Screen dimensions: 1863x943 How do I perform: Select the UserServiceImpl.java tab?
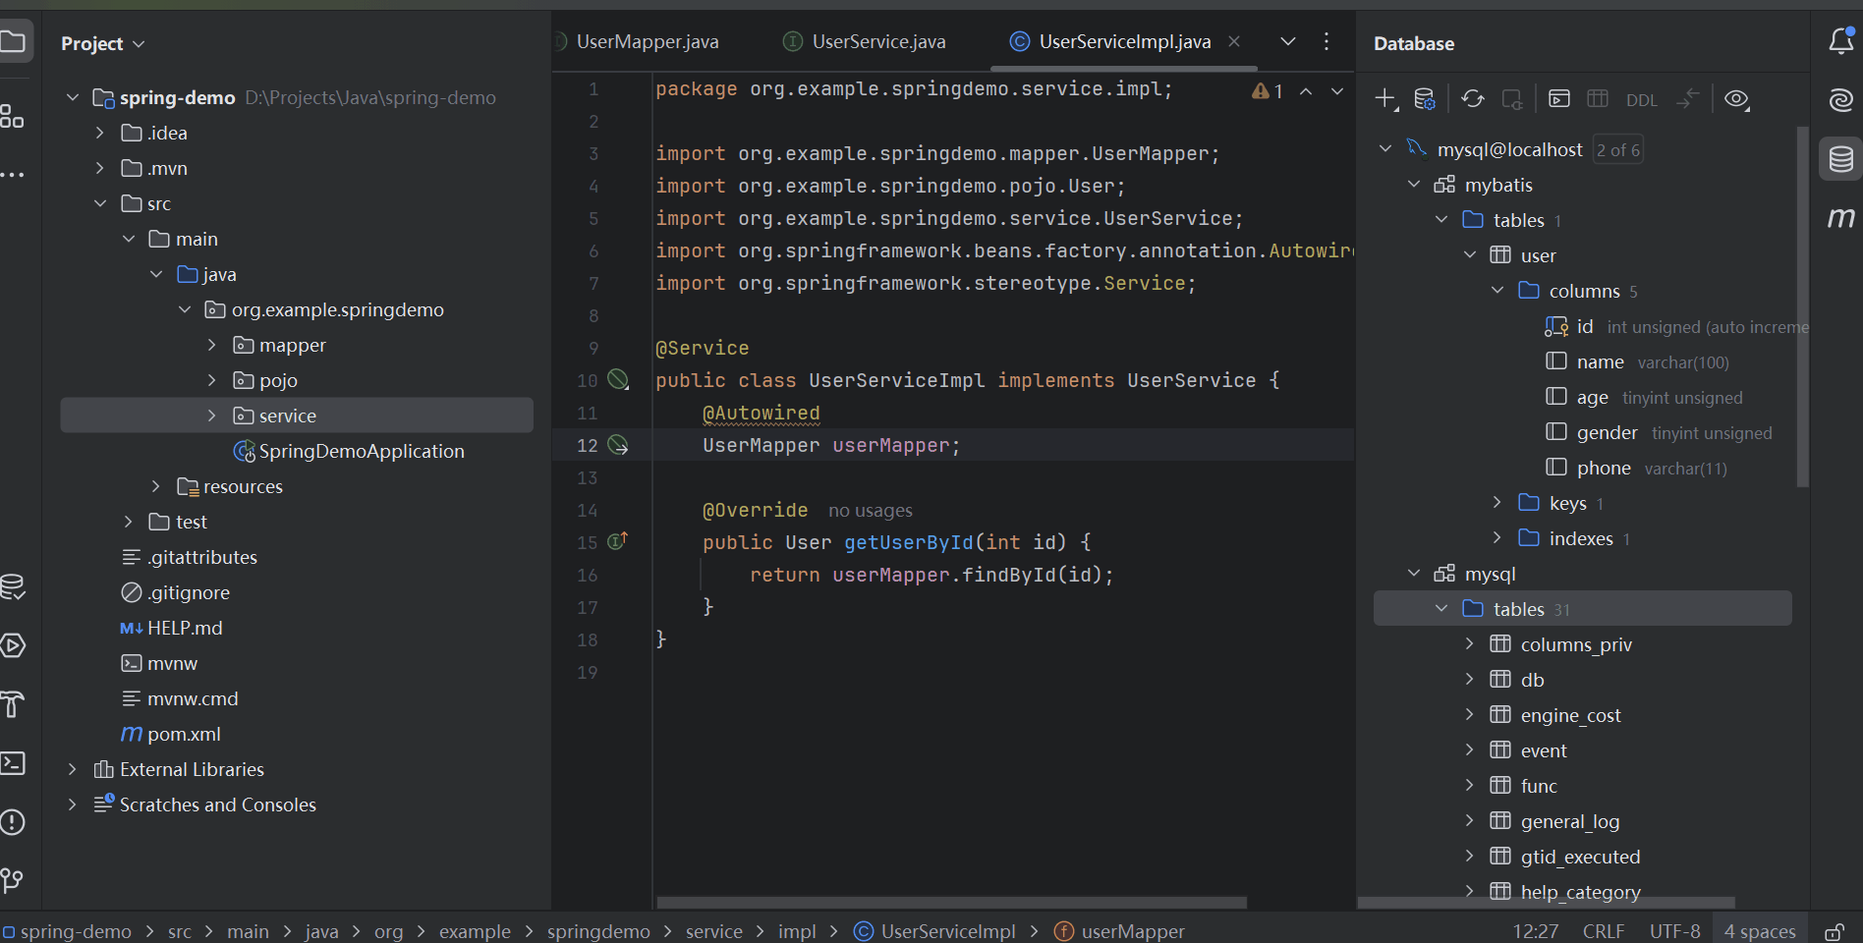coord(1124,41)
